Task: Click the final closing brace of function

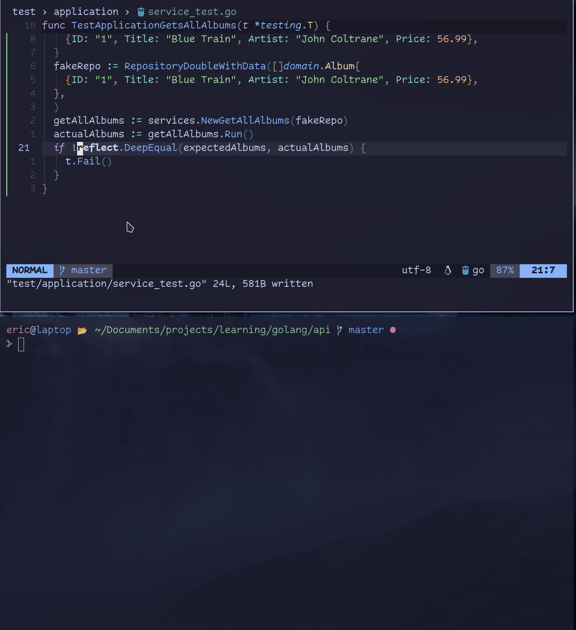Action: [44, 189]
